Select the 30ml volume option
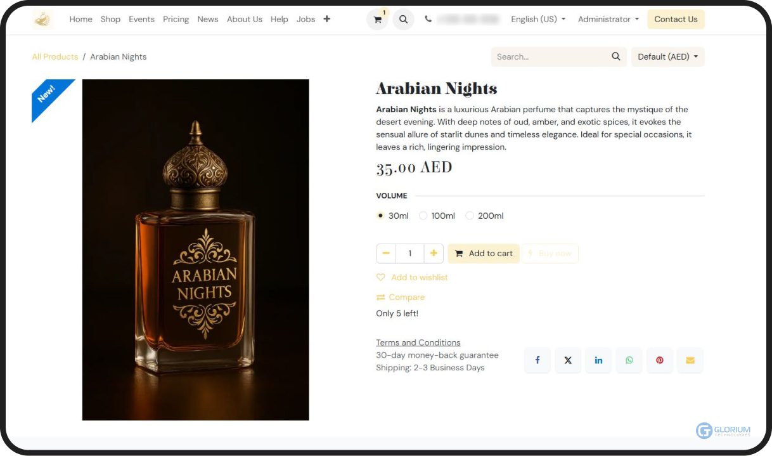 (x=380, y=216)
